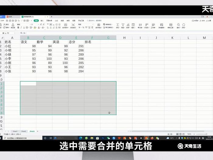Apply red font color
Image resolution: width=213 pixels, height=160 pixels.
click(39, 27)
